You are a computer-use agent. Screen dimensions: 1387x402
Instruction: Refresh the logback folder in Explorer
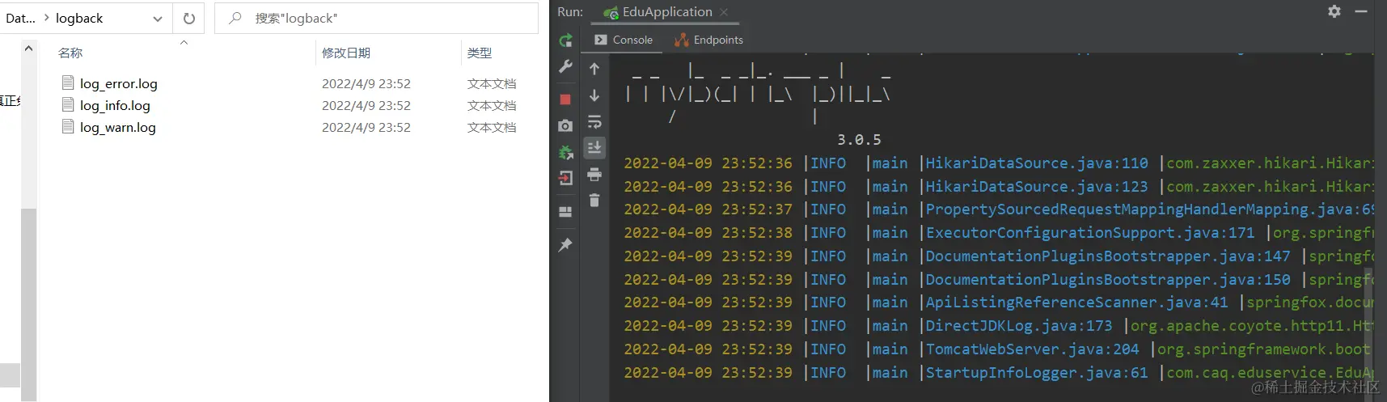point(188,18)
